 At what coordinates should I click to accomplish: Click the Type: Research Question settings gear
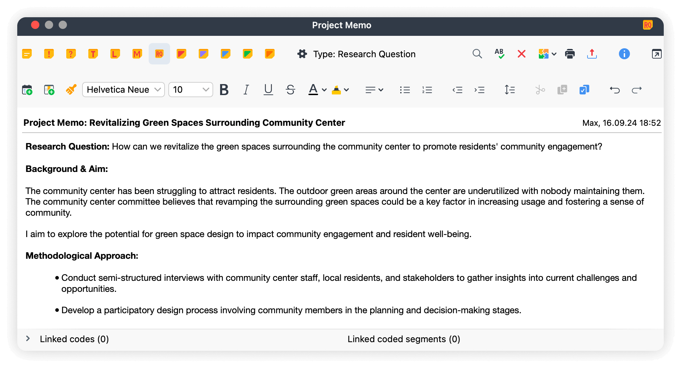[x=302, y=54]
